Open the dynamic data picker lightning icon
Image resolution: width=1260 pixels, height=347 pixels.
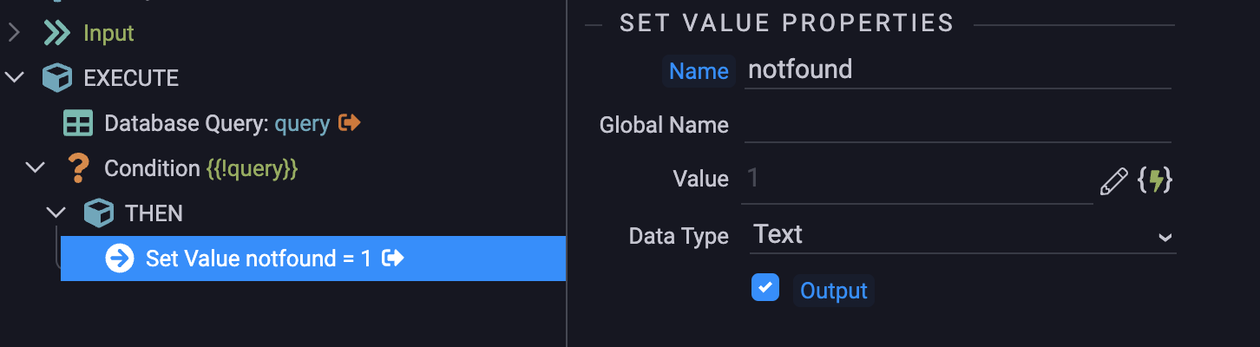click(x=1155, y=180)
